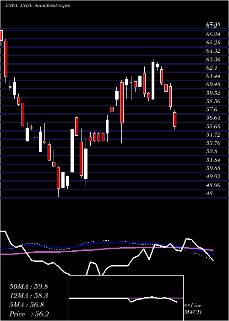Click the 61.44 price axis label

pyautogui.click(x=213, y=77)
